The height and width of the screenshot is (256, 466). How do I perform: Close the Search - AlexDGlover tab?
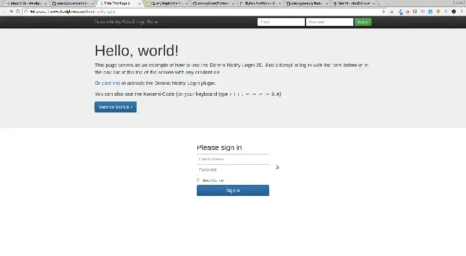(373, 4)
